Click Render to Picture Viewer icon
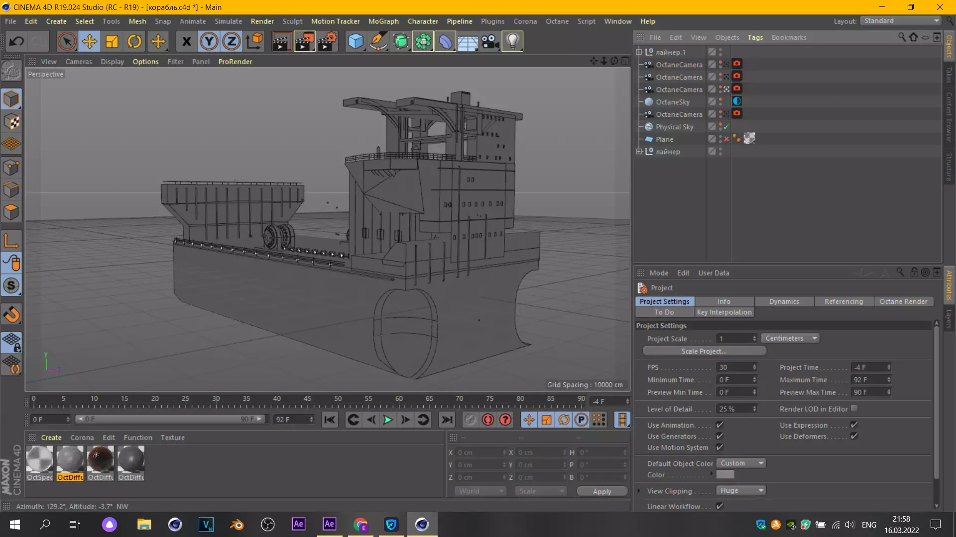The image size is (956, 537). pos(304,41)
